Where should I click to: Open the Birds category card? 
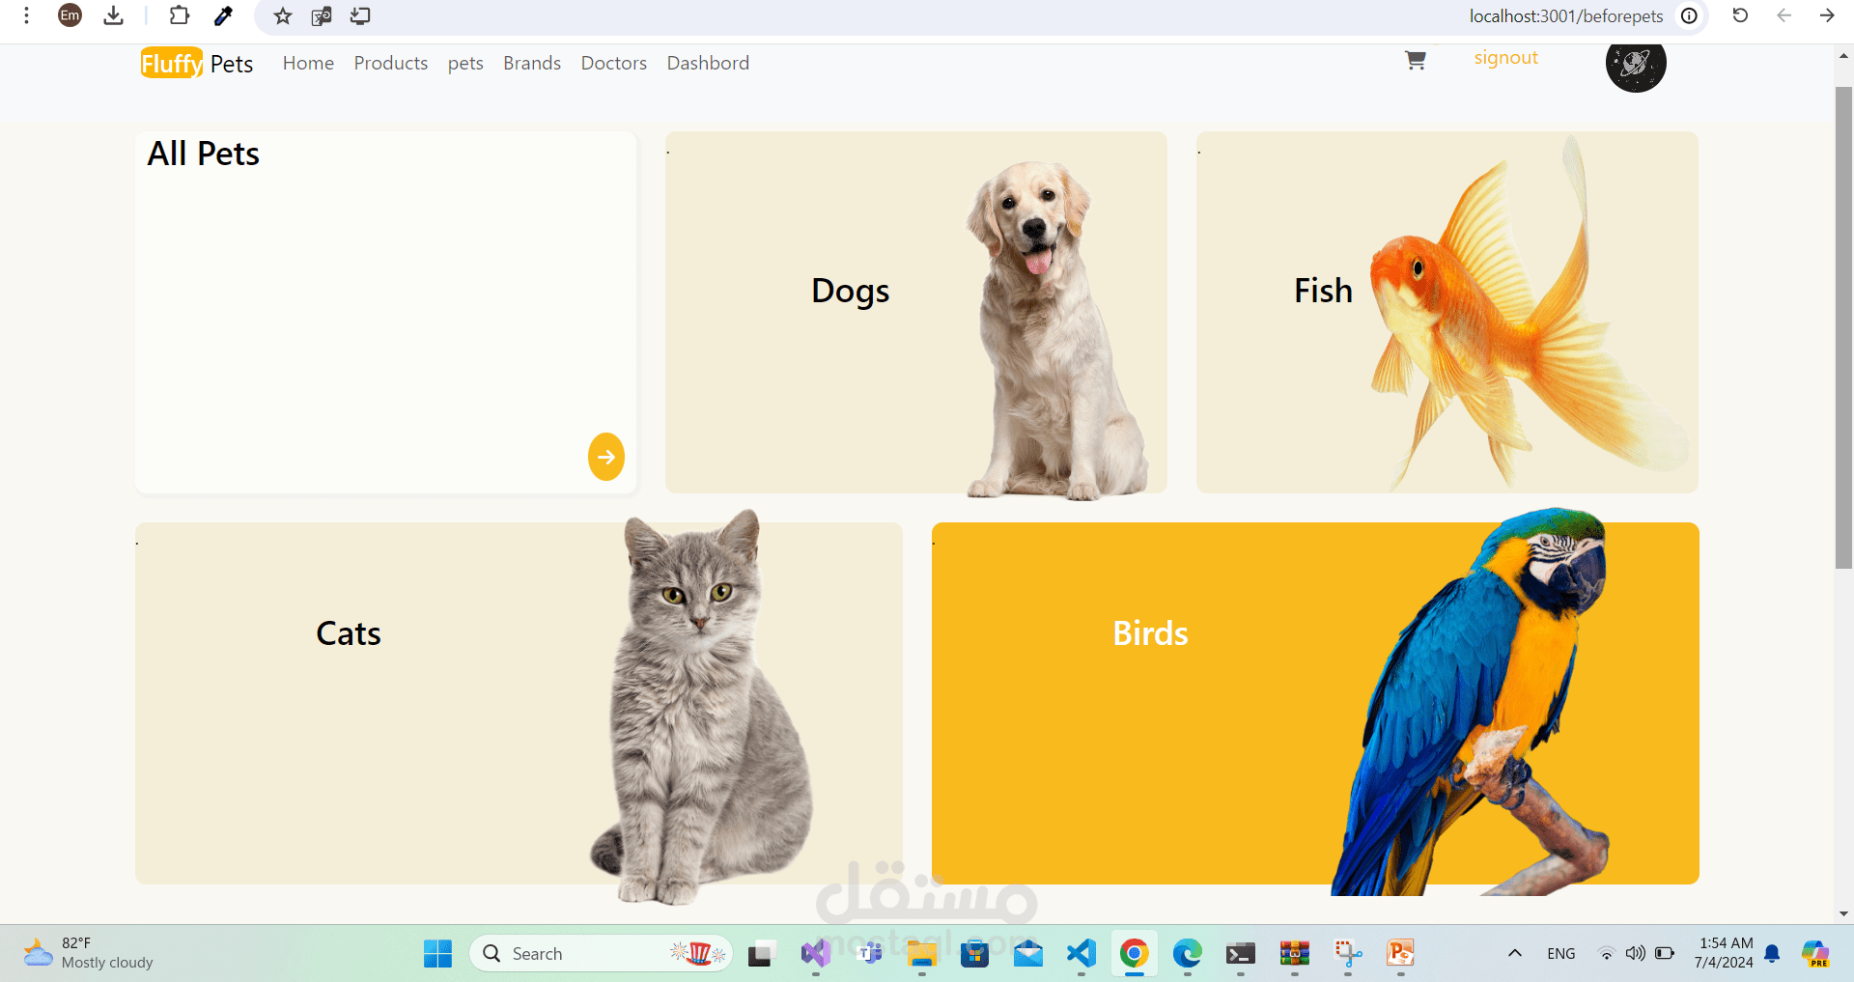pos(1315,703)
